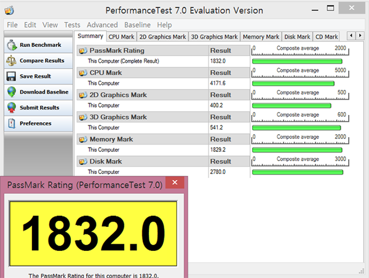Click the icon beside CPU Mark header

point(83,73)
